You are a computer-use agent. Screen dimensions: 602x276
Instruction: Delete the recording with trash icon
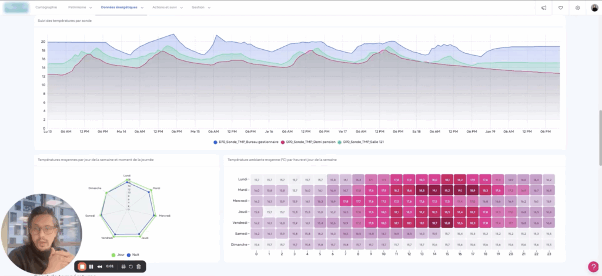click(x=139, y=267)
